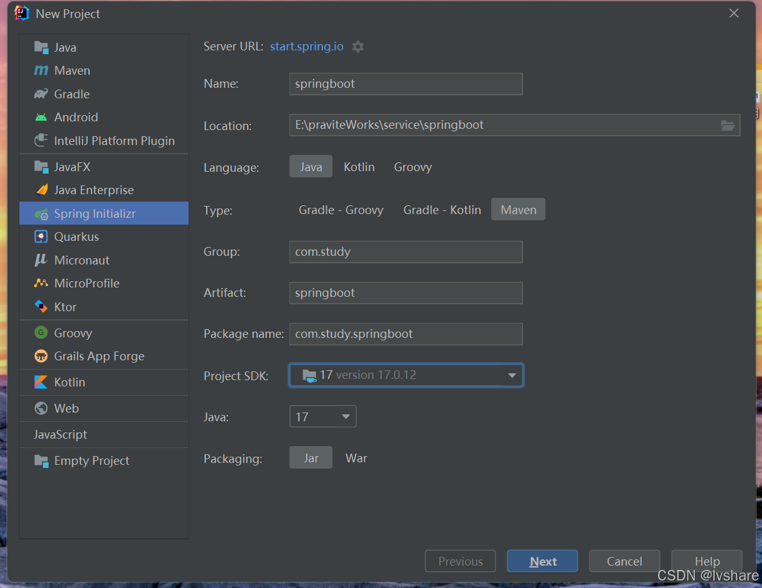Click the Package name field
The width and height of the screenshot is (762, 588).
[406, 334]
